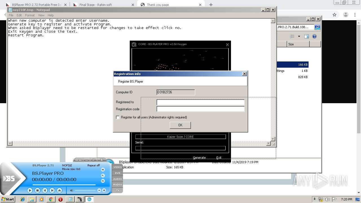Screen dimensions: 361x203
Task: Change Explorer view with the view icon
Action: click(x=292, y=36)
